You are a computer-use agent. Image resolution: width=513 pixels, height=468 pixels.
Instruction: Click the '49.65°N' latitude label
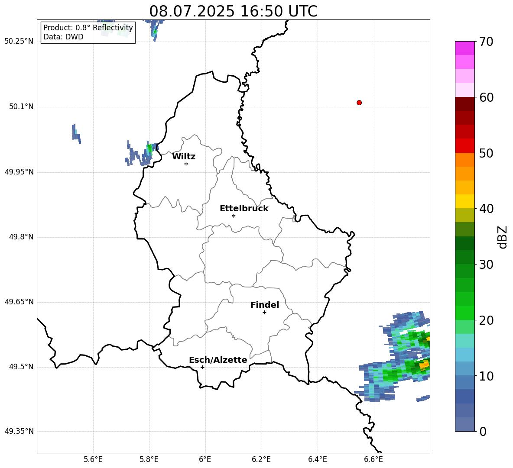(19, 302)
